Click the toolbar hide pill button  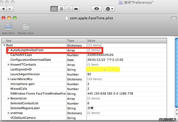point(174,18)
